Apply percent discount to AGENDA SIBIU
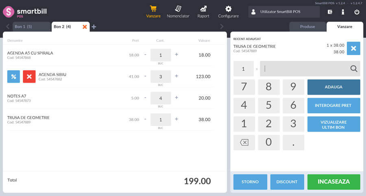 point(13,77)
